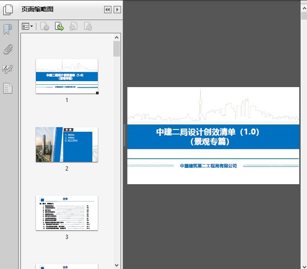Click the expand arrow button beside collapse
This screenshot has height=269, width=307.
click(x=117, y=10)
